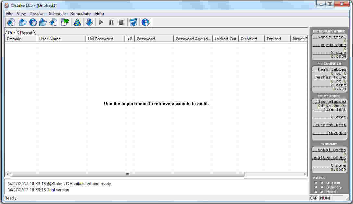Image resolution: width=353 pixels, height=204 pixels.
Task: Click the Save Session folder icon
Action: [43, 22]
